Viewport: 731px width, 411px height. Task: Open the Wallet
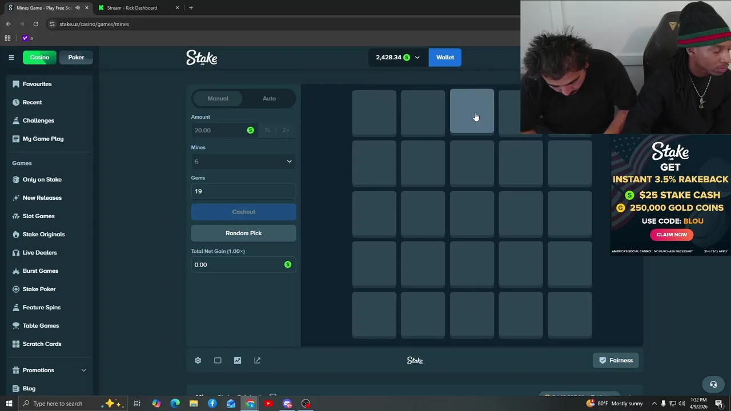tap(445, 57)
